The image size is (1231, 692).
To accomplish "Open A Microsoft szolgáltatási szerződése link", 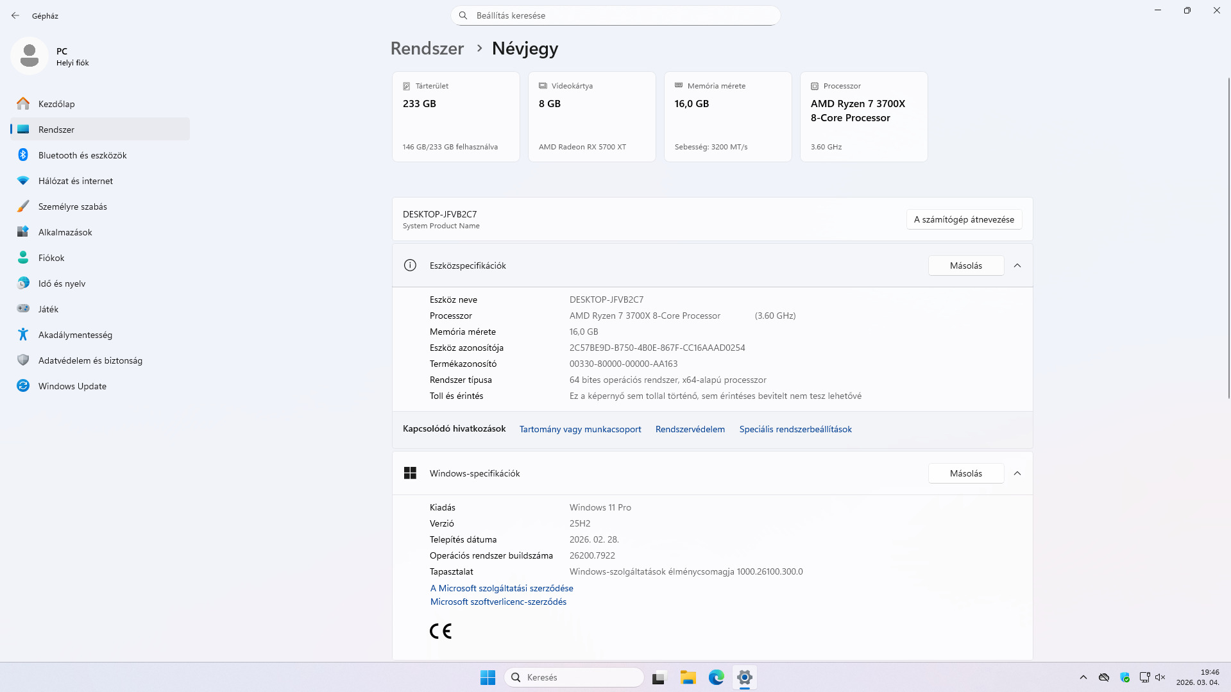I will (502, 588).
